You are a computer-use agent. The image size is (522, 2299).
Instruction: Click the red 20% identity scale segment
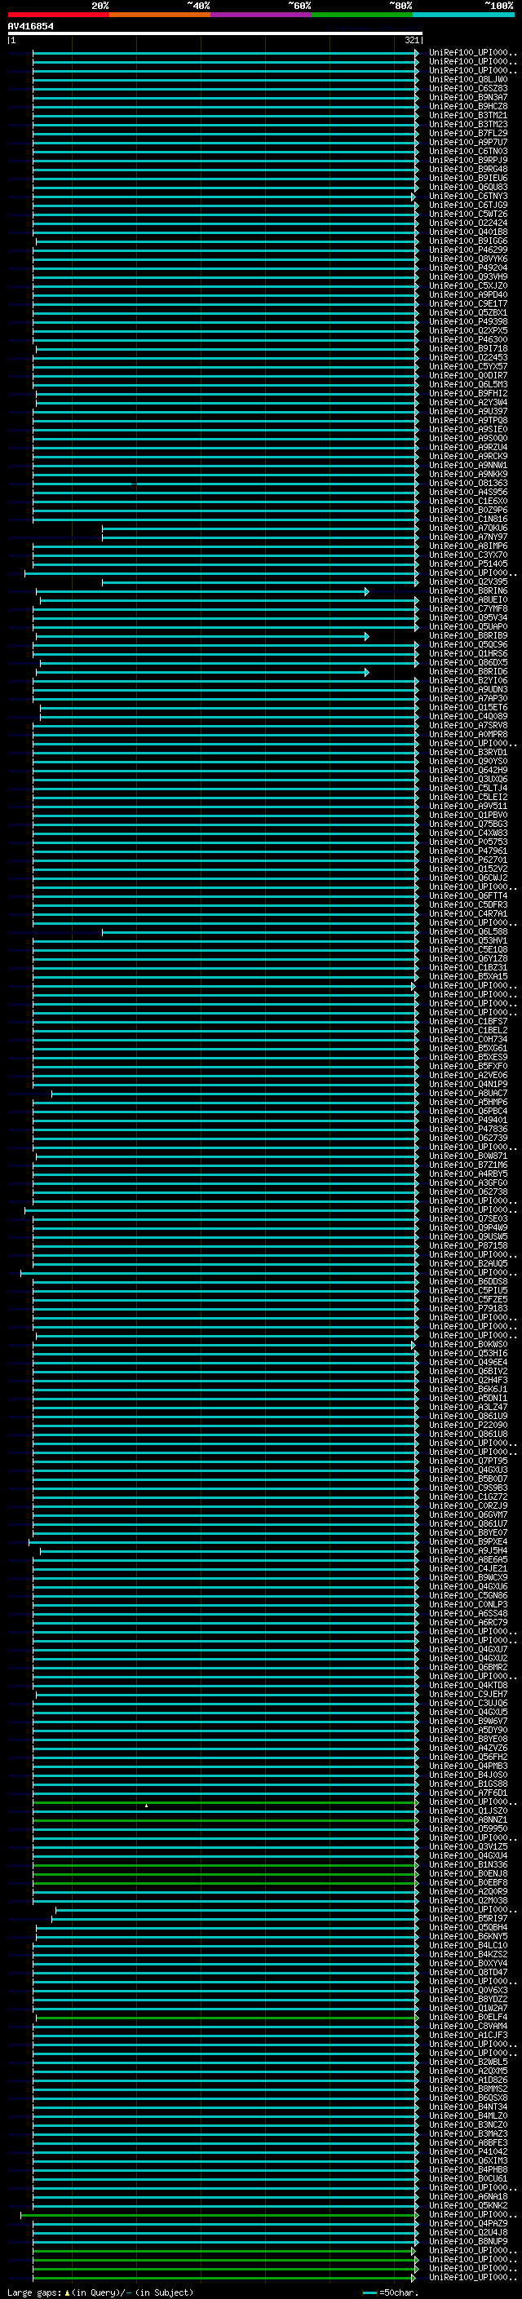pos(58,15)
